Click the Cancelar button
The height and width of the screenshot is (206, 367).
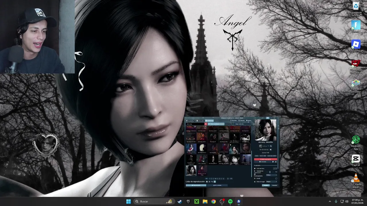click(274, 185)
